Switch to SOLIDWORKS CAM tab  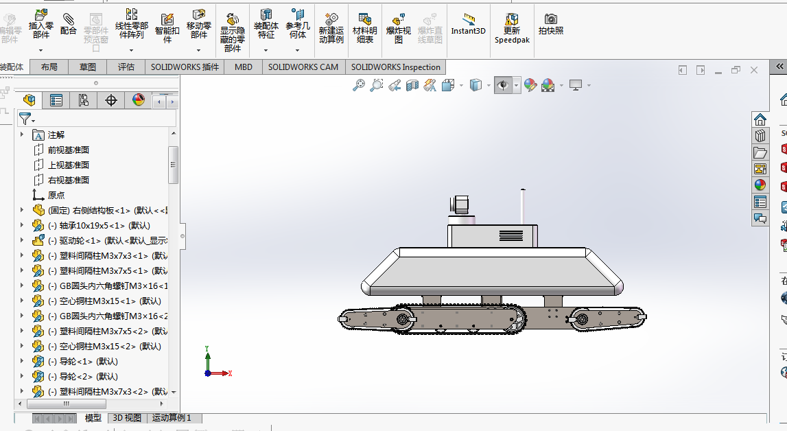click(303, 67)
